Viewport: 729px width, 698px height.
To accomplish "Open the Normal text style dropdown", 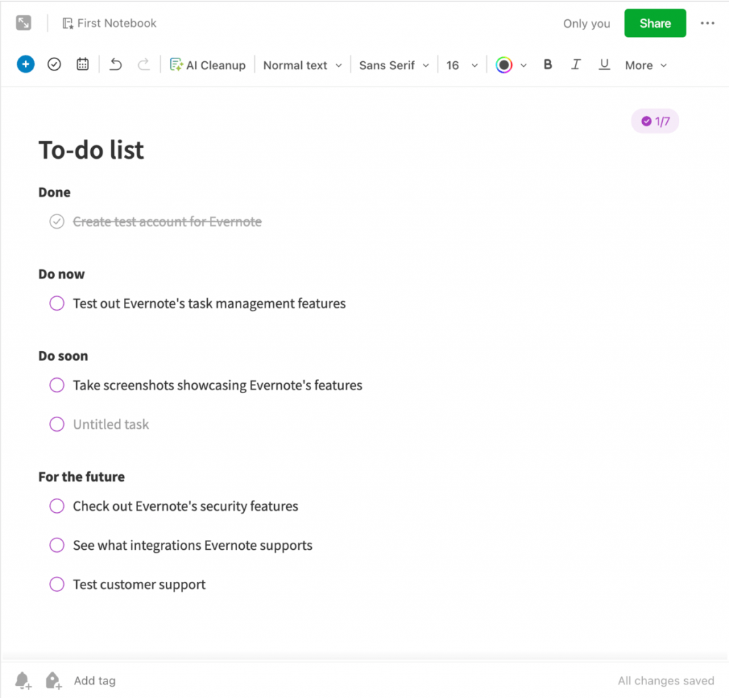I will click(302, 65).
